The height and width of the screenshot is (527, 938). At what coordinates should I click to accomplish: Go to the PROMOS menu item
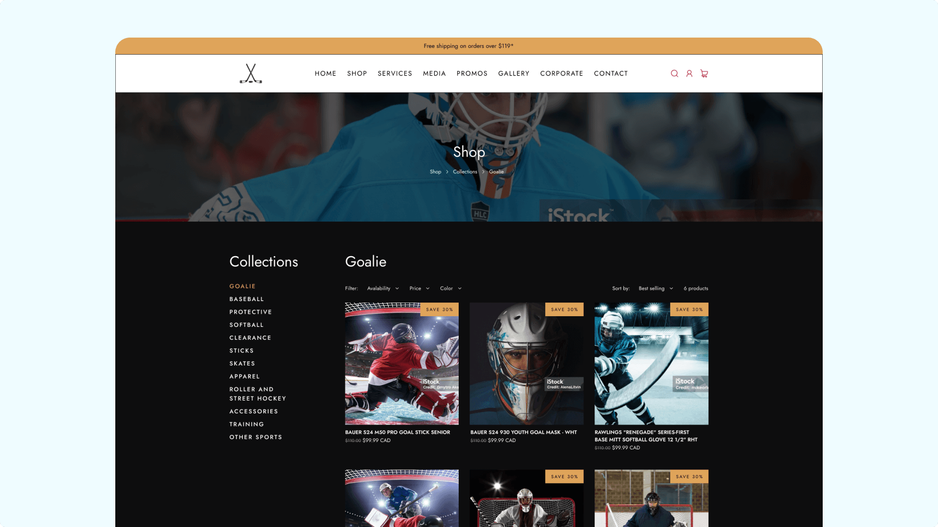click(x=471, y=74)
